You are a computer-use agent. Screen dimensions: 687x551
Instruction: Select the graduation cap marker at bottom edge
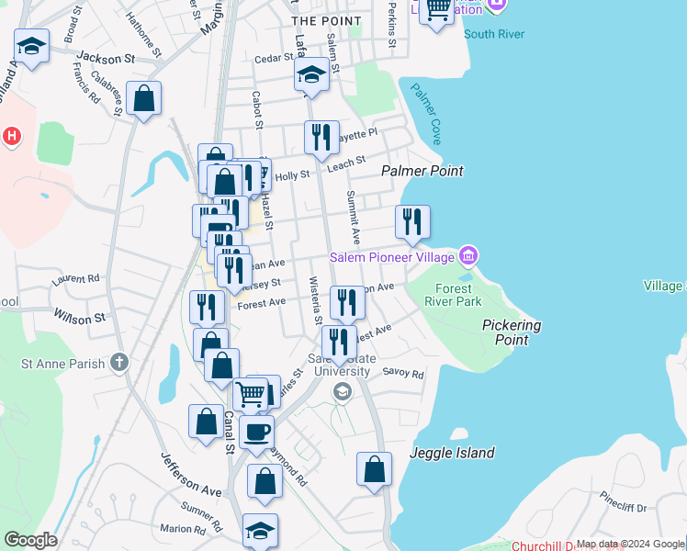pos(260,531)
